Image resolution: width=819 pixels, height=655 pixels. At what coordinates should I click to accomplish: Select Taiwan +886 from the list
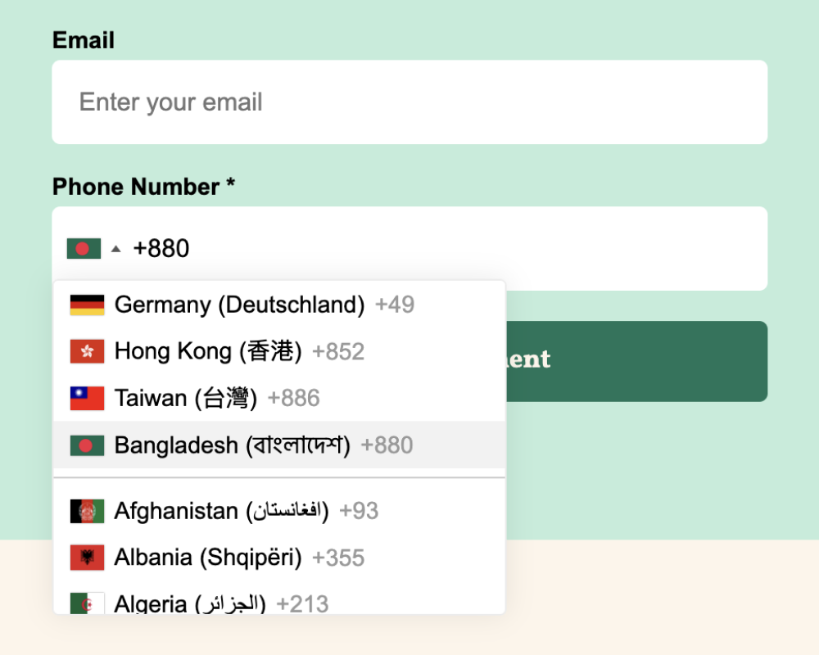click(x=216, y=398)
